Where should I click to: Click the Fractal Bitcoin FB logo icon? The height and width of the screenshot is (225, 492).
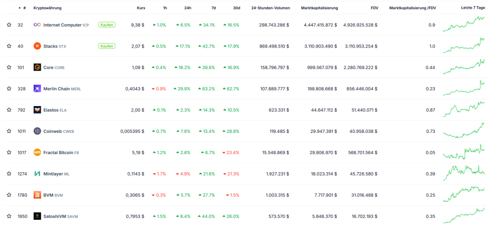coord(37,153)
